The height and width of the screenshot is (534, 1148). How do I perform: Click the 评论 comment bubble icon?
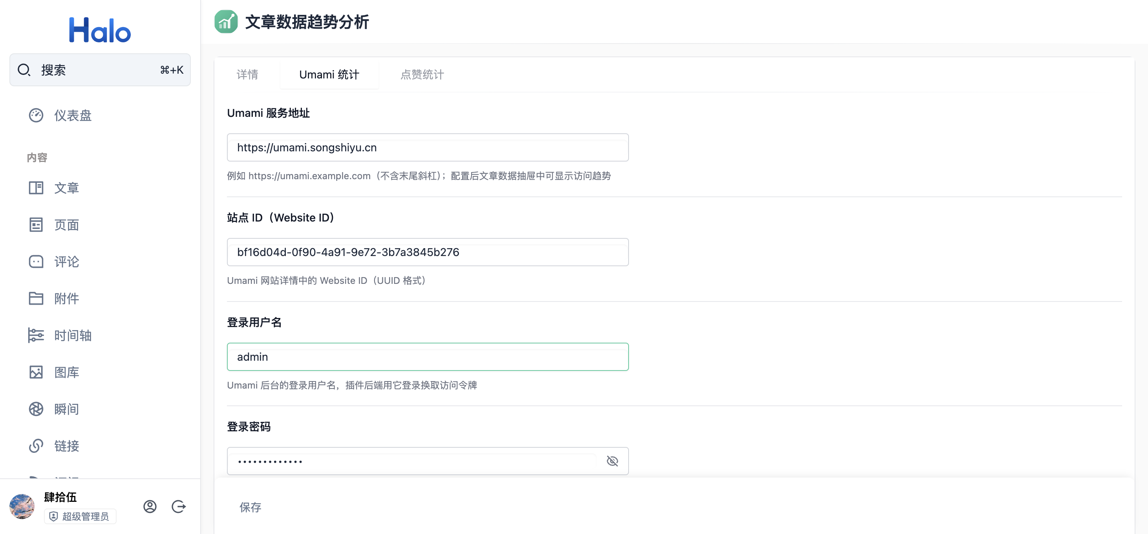(x=36, y=262)
